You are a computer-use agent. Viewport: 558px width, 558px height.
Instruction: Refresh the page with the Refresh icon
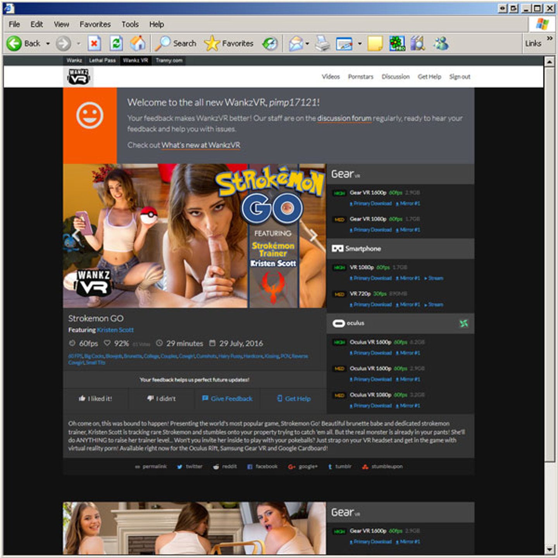tap(116, 43)
